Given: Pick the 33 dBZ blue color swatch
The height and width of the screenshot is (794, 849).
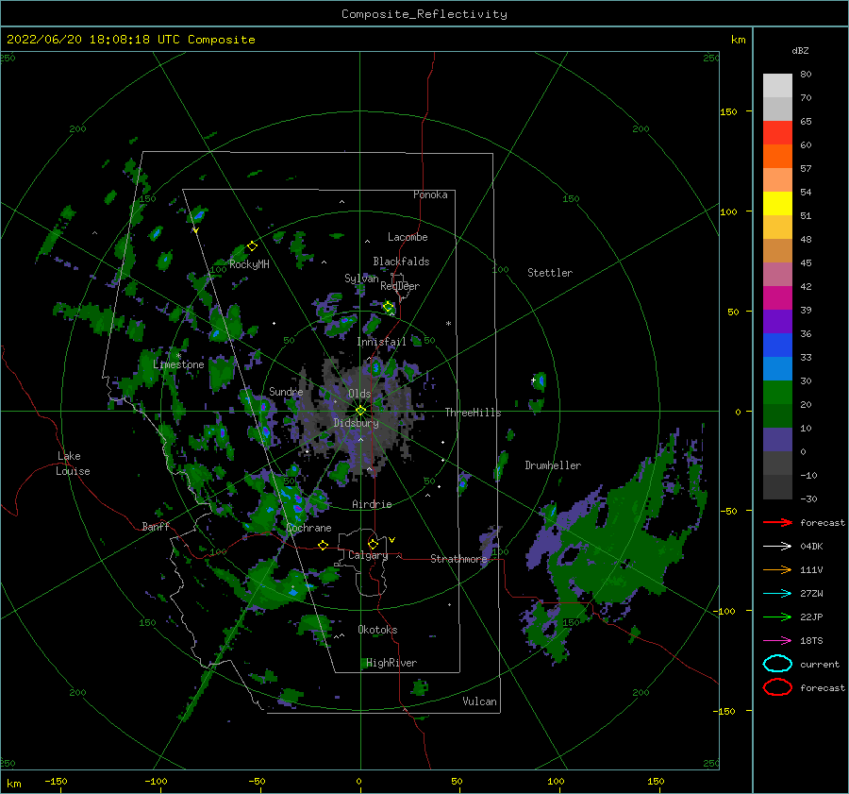Looking at the screenshot, I should 777,345.
